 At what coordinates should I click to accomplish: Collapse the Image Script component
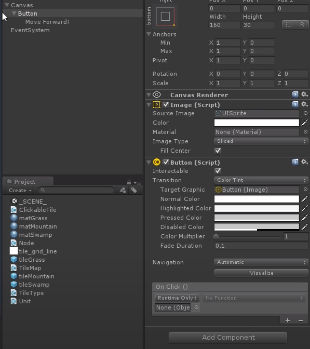point(149,104)
